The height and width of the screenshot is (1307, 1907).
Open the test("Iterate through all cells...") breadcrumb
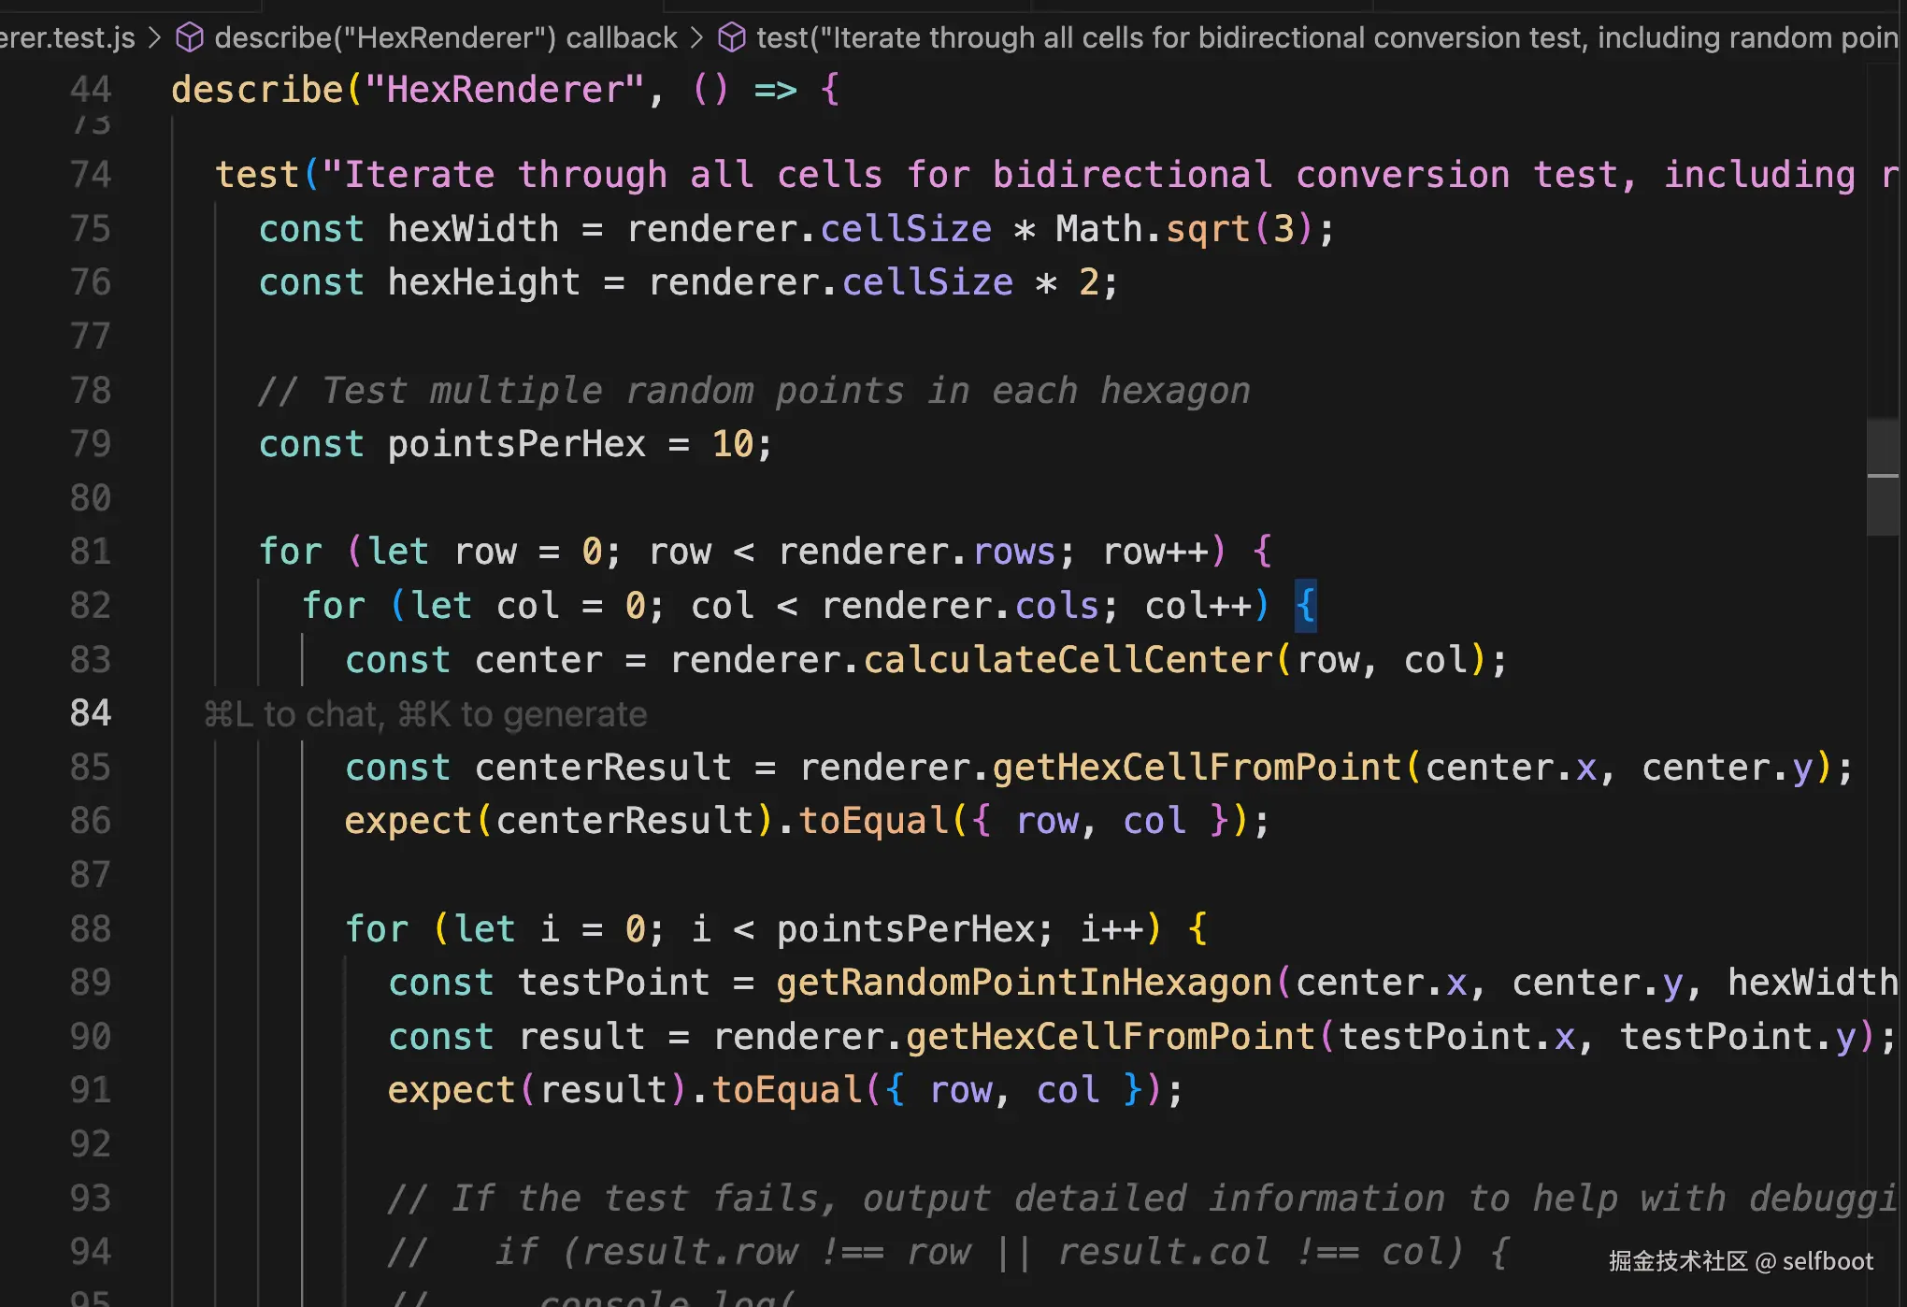point(1326,37)
